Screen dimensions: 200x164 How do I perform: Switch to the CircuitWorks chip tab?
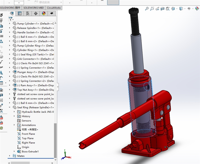point(52,13)
